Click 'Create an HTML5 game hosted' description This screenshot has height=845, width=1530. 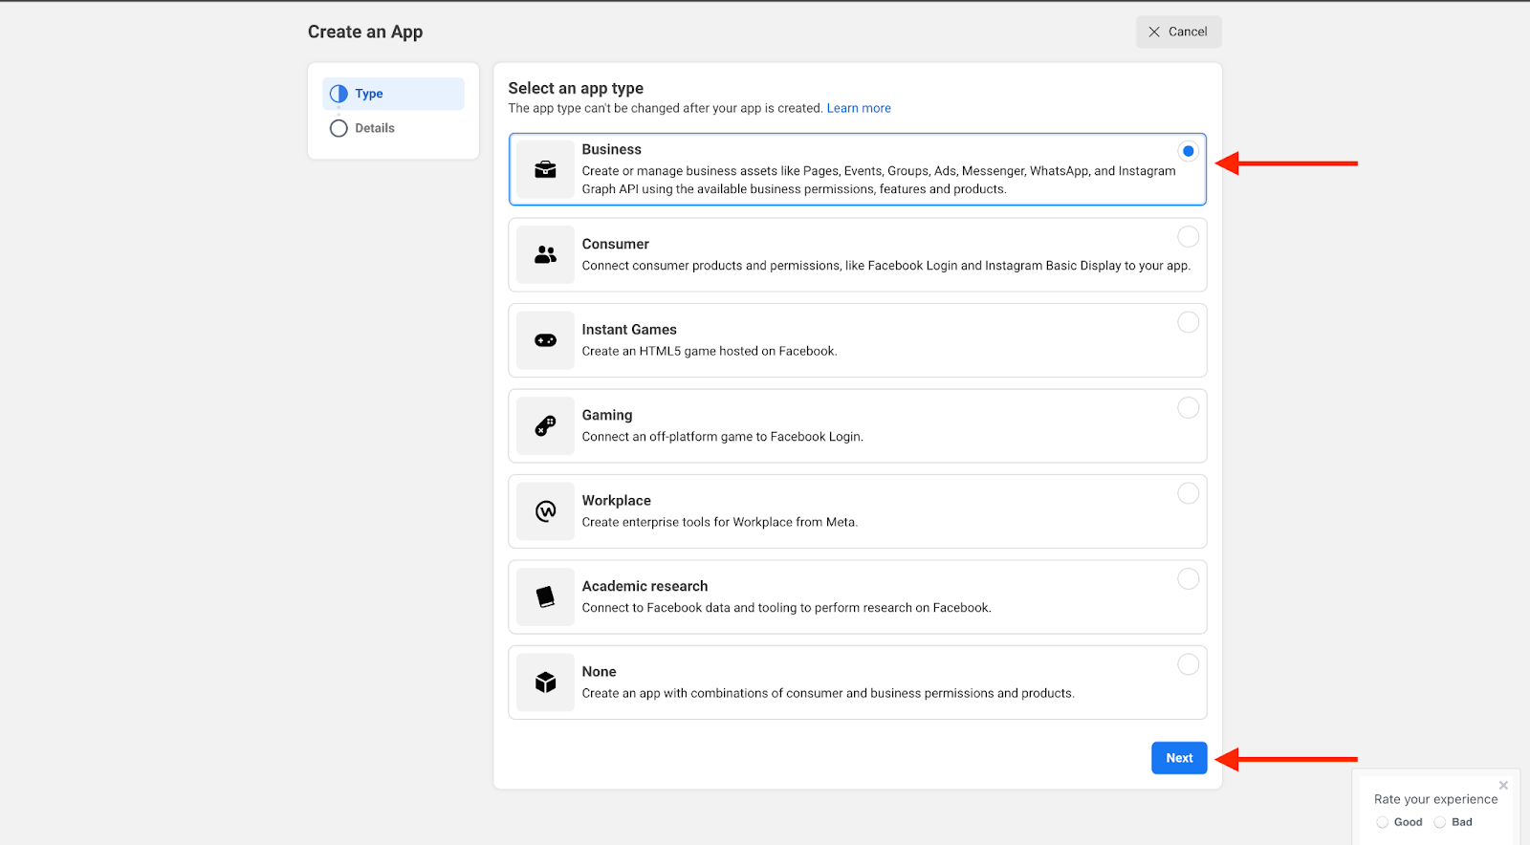[x=710, y=352]
